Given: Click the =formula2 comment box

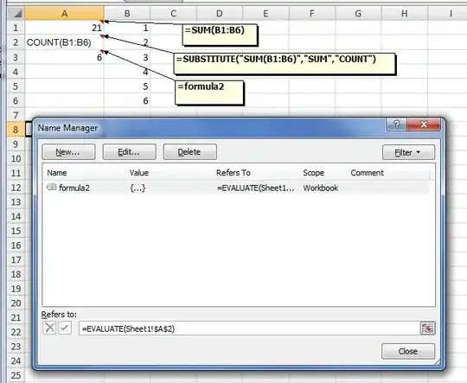Looking at the screenshot, I should (209, 93).
